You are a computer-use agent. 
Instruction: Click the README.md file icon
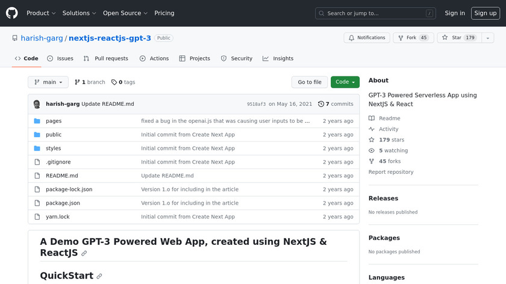[37, 176]
